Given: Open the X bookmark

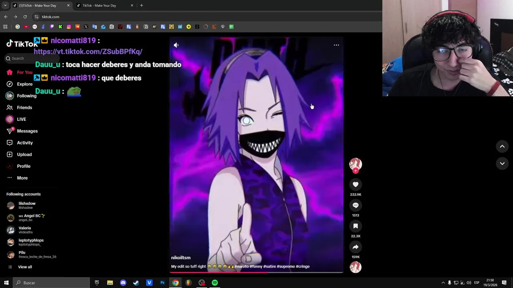Looking at the screenshot, I should click(x=86, y=27).
